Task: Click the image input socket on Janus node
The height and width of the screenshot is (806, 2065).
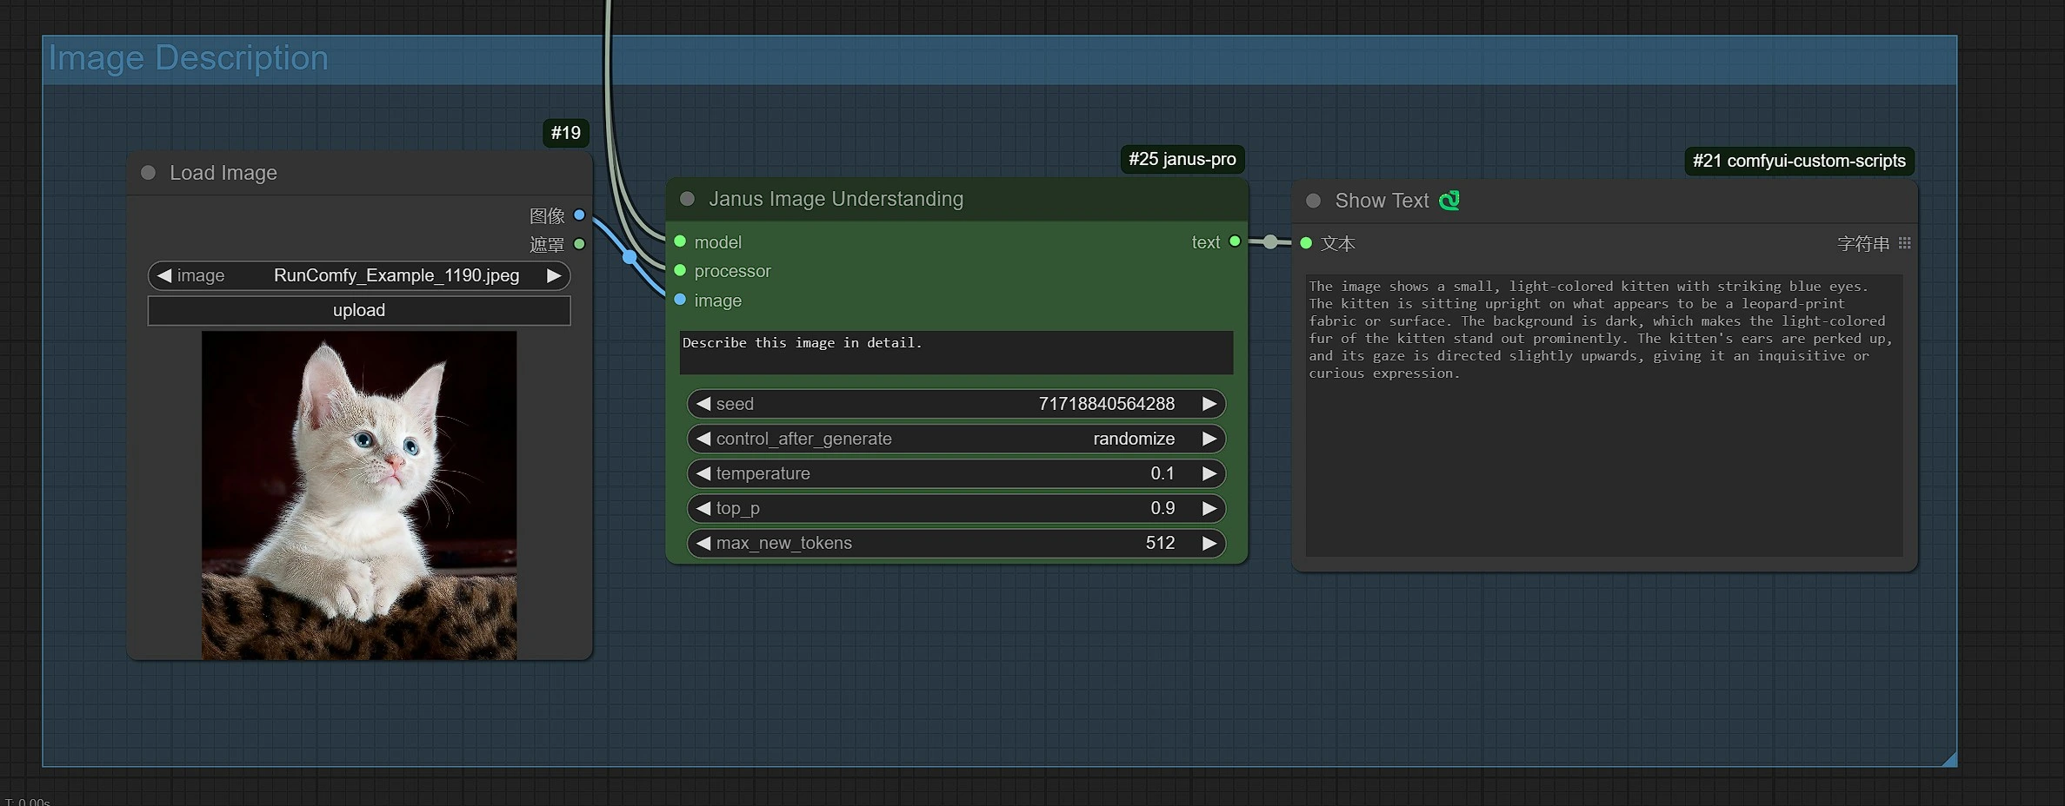Action: click(680, 300)
